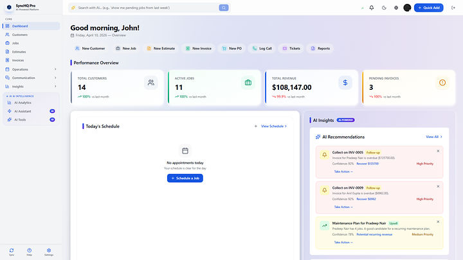Image resolution: width=463 pixels, height=260 pixels.
Task: Click the plus icon beside View Schedule
Action: tap(256, 126)
